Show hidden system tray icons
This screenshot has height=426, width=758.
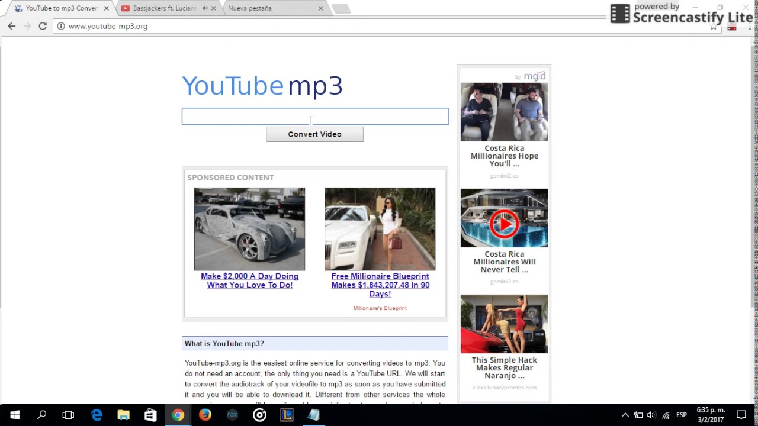(625, 415)
